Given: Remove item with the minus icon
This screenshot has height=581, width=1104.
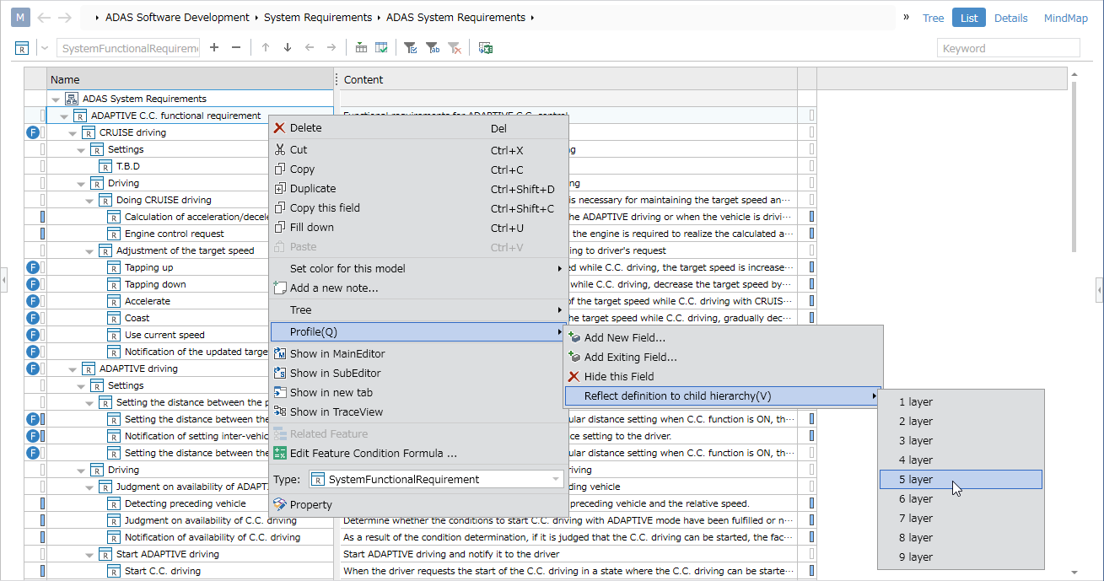Looking at the screenshot, I should tap(236, 48).
